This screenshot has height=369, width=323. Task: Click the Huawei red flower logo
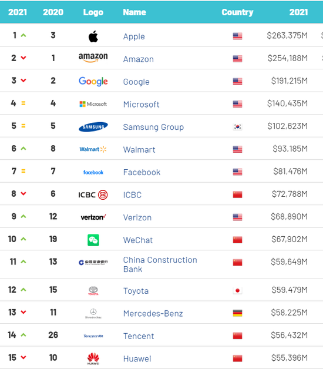(93, 358)
